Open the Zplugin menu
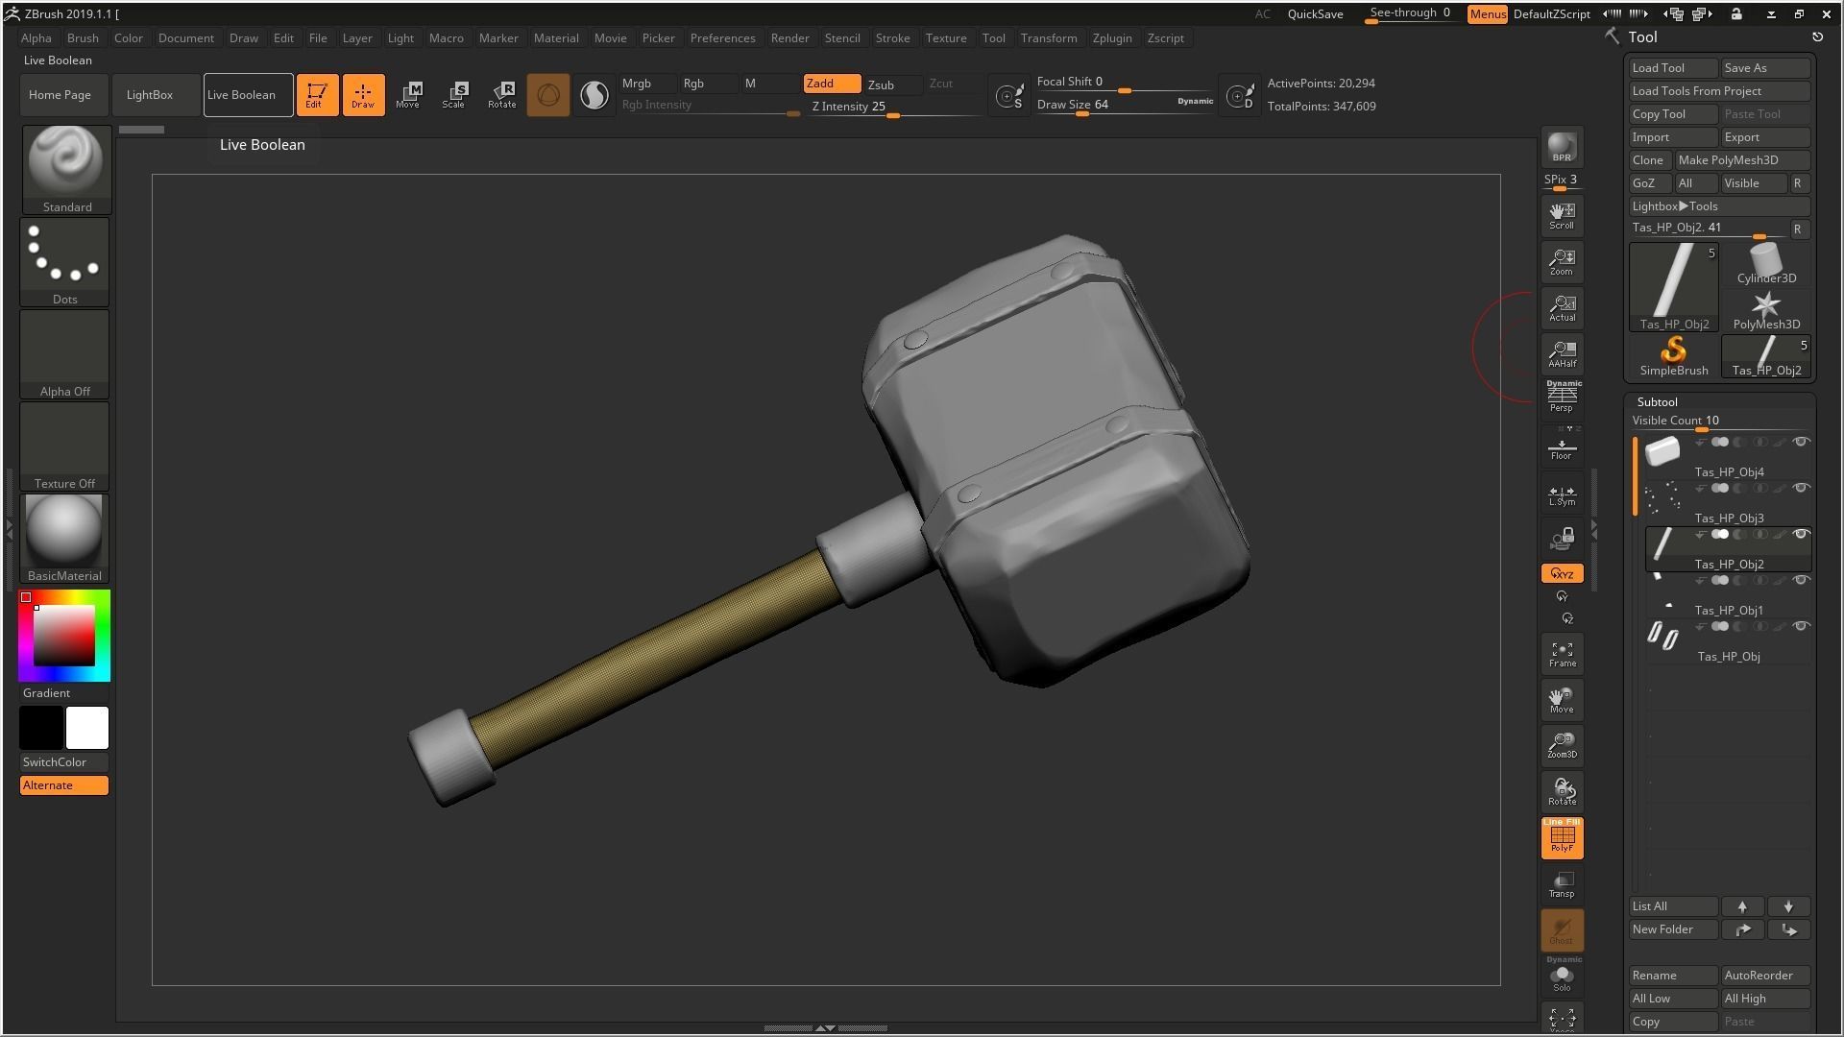 (1112, 38)
